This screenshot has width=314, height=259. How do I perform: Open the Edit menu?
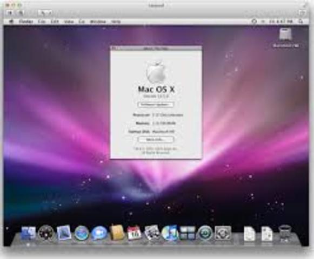[55, 21]
